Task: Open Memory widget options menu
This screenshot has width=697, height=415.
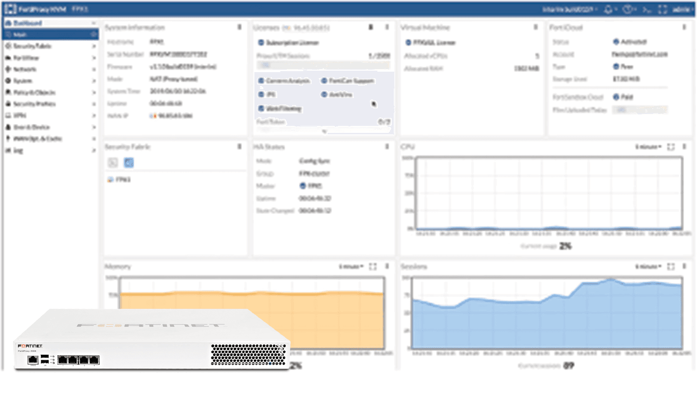Action: coord(387,267)
